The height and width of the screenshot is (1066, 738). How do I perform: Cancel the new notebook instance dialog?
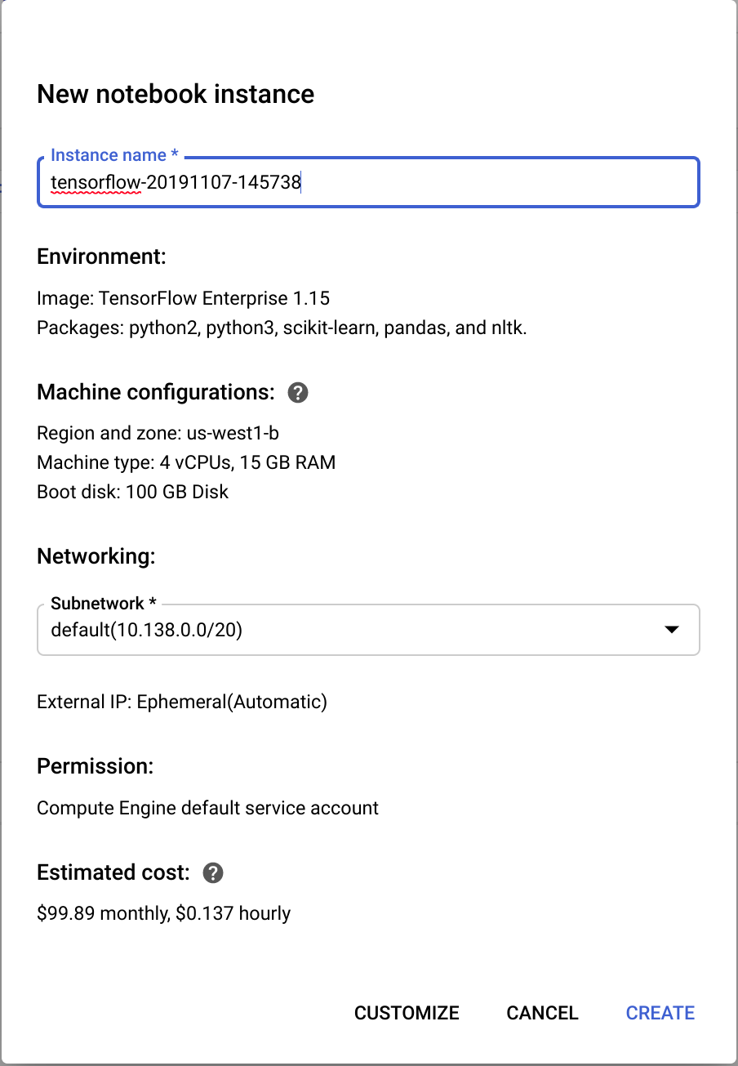[x=541, y=1012]
